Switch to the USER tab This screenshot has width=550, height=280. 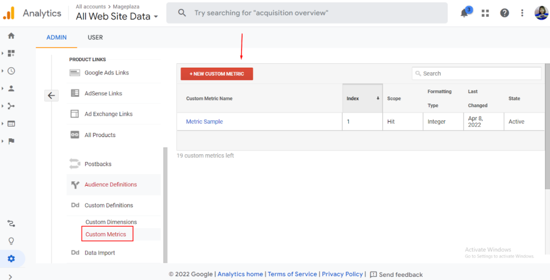coord(95,37)
